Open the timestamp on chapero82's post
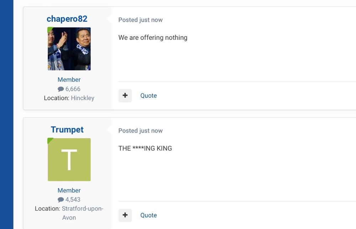The width and height of the screenshot is (356, 229). [141, 20]
